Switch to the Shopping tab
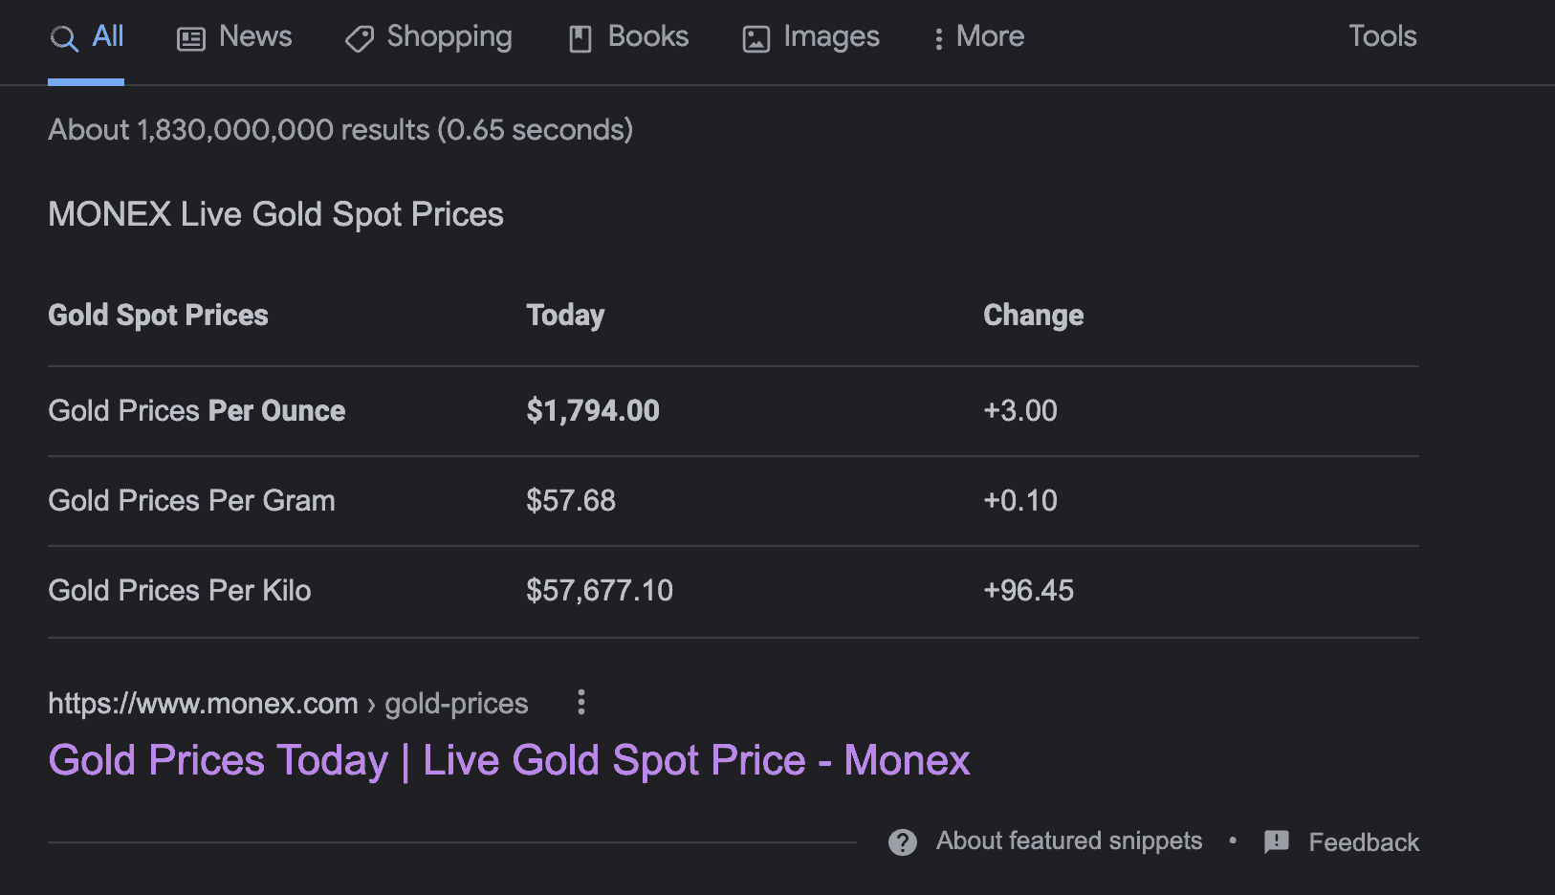 click(449, 36)
